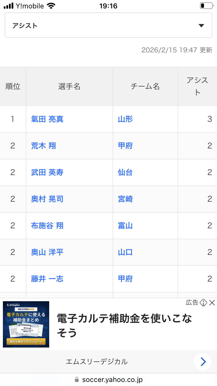Viewport: 217px width, 386px height.
Task: Open player 荒木 翔 profile link
Action: (x=43, y=146)
